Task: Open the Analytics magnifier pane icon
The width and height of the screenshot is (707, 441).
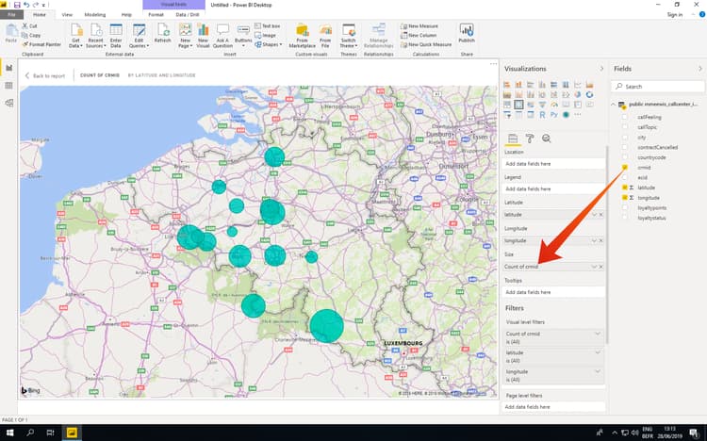Action: pos(546,139)
